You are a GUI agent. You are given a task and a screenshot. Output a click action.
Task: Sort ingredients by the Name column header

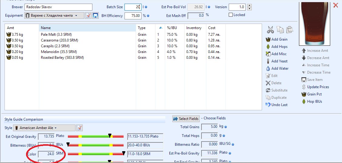[x=87, y=28]
